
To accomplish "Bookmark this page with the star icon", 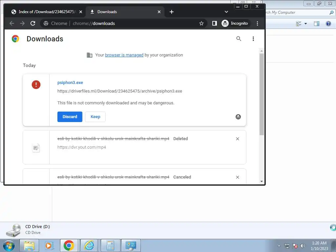I will pos(201,23).
